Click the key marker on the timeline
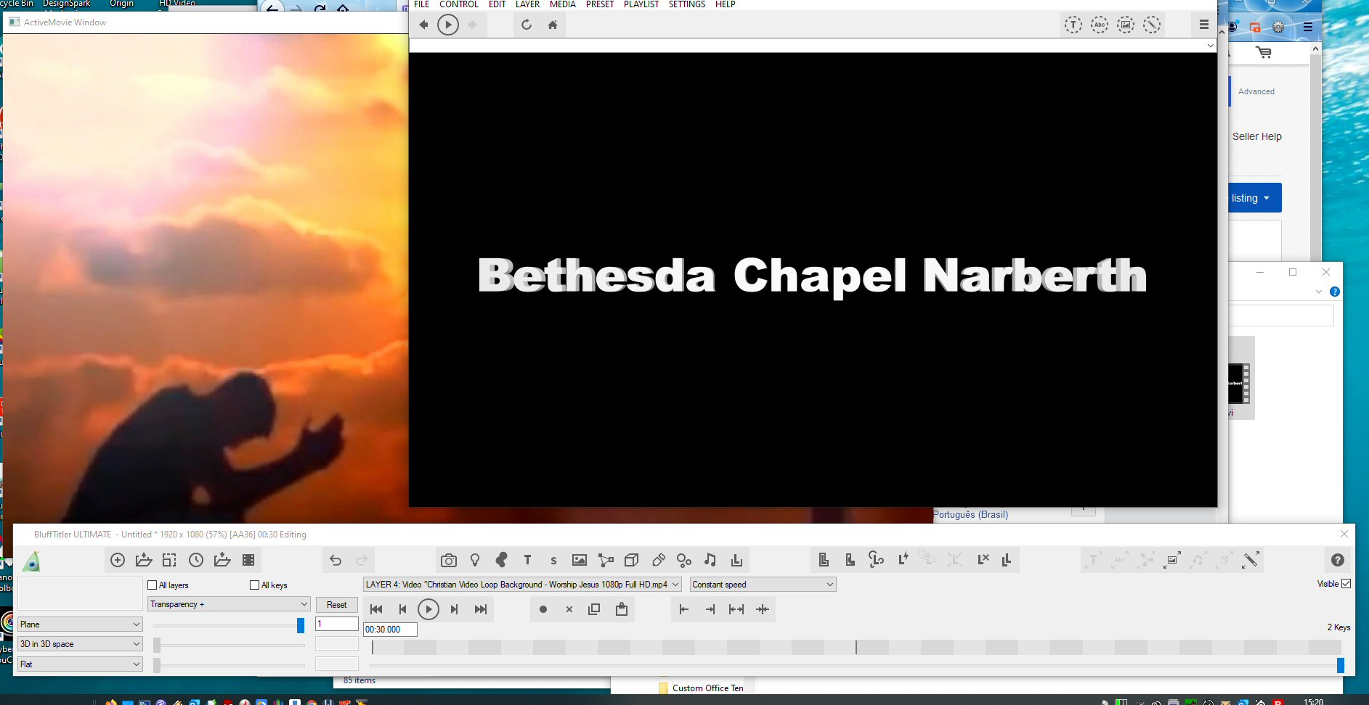This screenshot has width=1369, height=705. click(856, 647)
